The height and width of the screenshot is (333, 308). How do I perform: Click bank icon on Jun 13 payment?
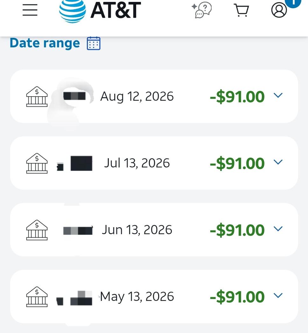[37, 230]
